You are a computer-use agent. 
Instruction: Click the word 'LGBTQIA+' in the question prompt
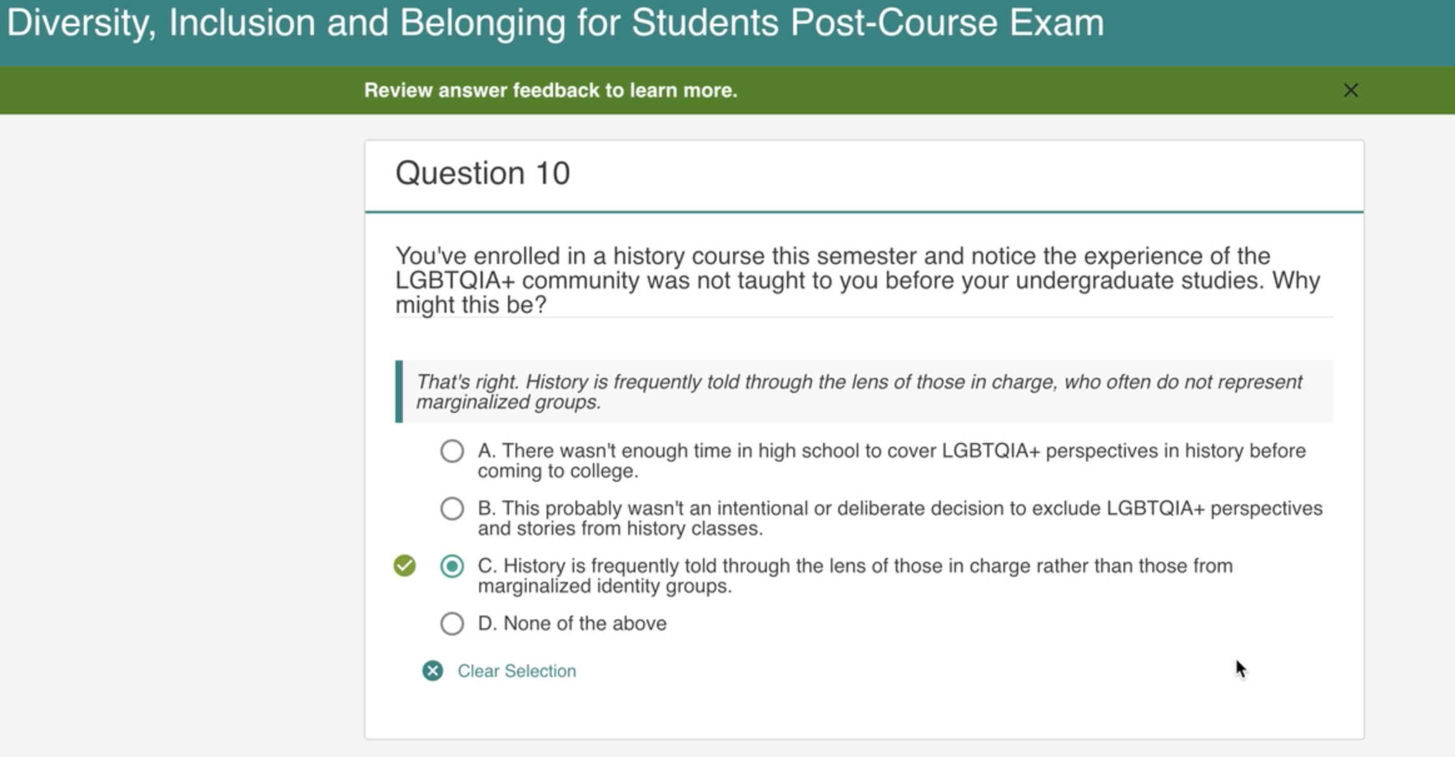click(455, 281)
